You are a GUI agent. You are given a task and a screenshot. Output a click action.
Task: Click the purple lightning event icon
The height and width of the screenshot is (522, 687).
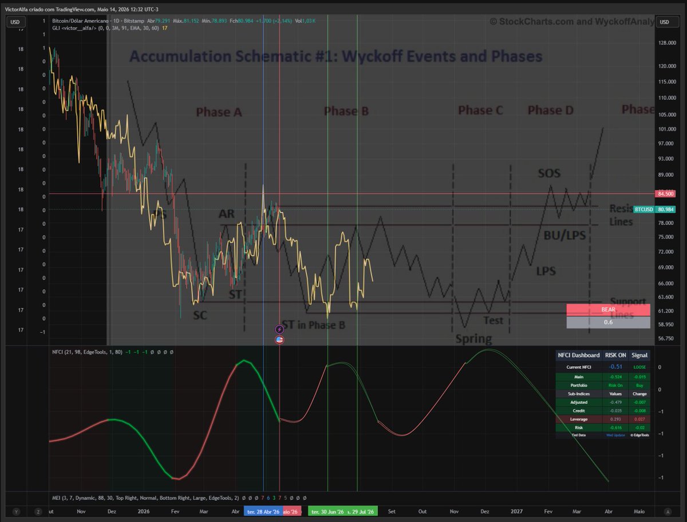(279, 329)
